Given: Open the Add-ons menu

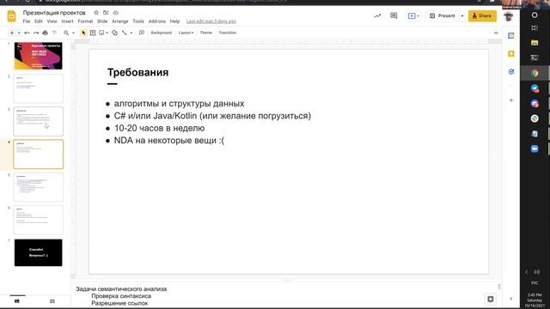Looking at the screenshot, I should [156, 21].
